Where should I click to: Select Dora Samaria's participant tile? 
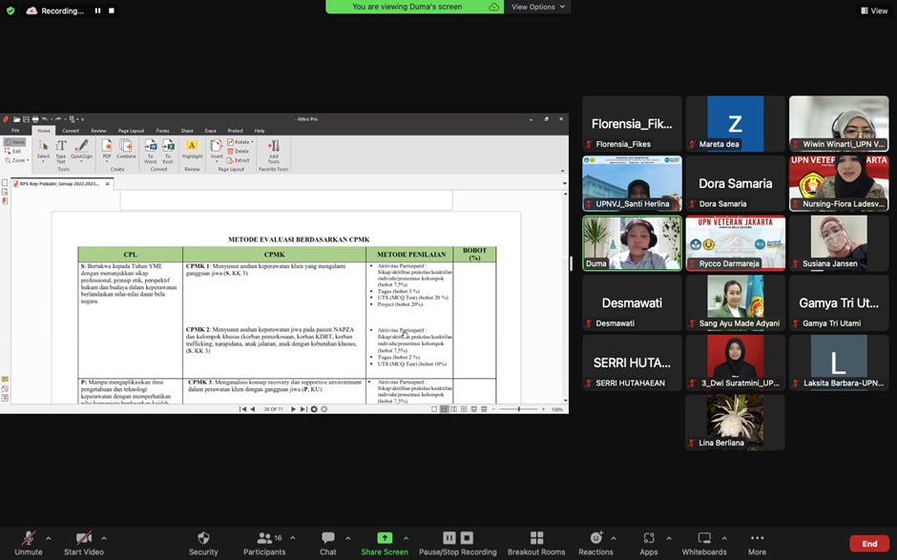click(x=735, y=183)
